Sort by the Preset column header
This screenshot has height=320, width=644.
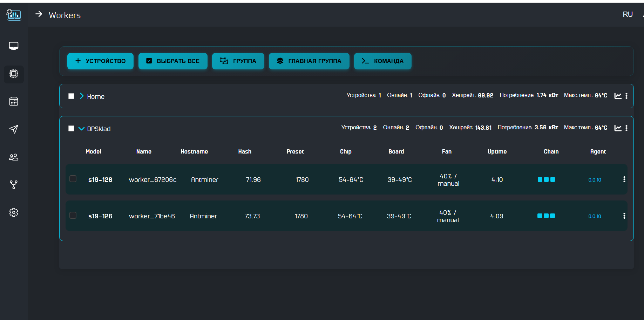(x=295, y=151)
